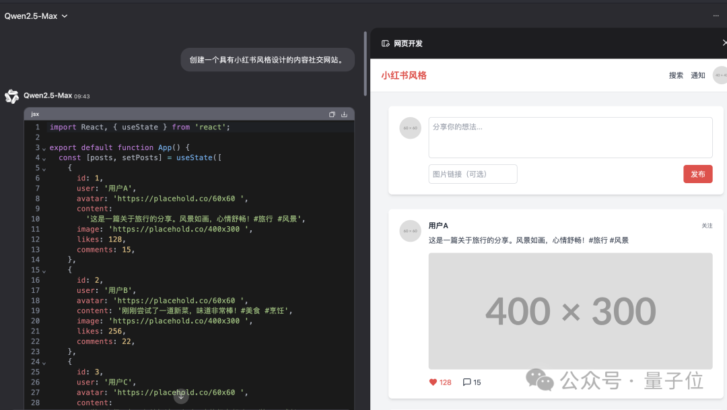Click the scroll-to-bottom arrow button
The image size is (727, 410).
click(180, 397)
